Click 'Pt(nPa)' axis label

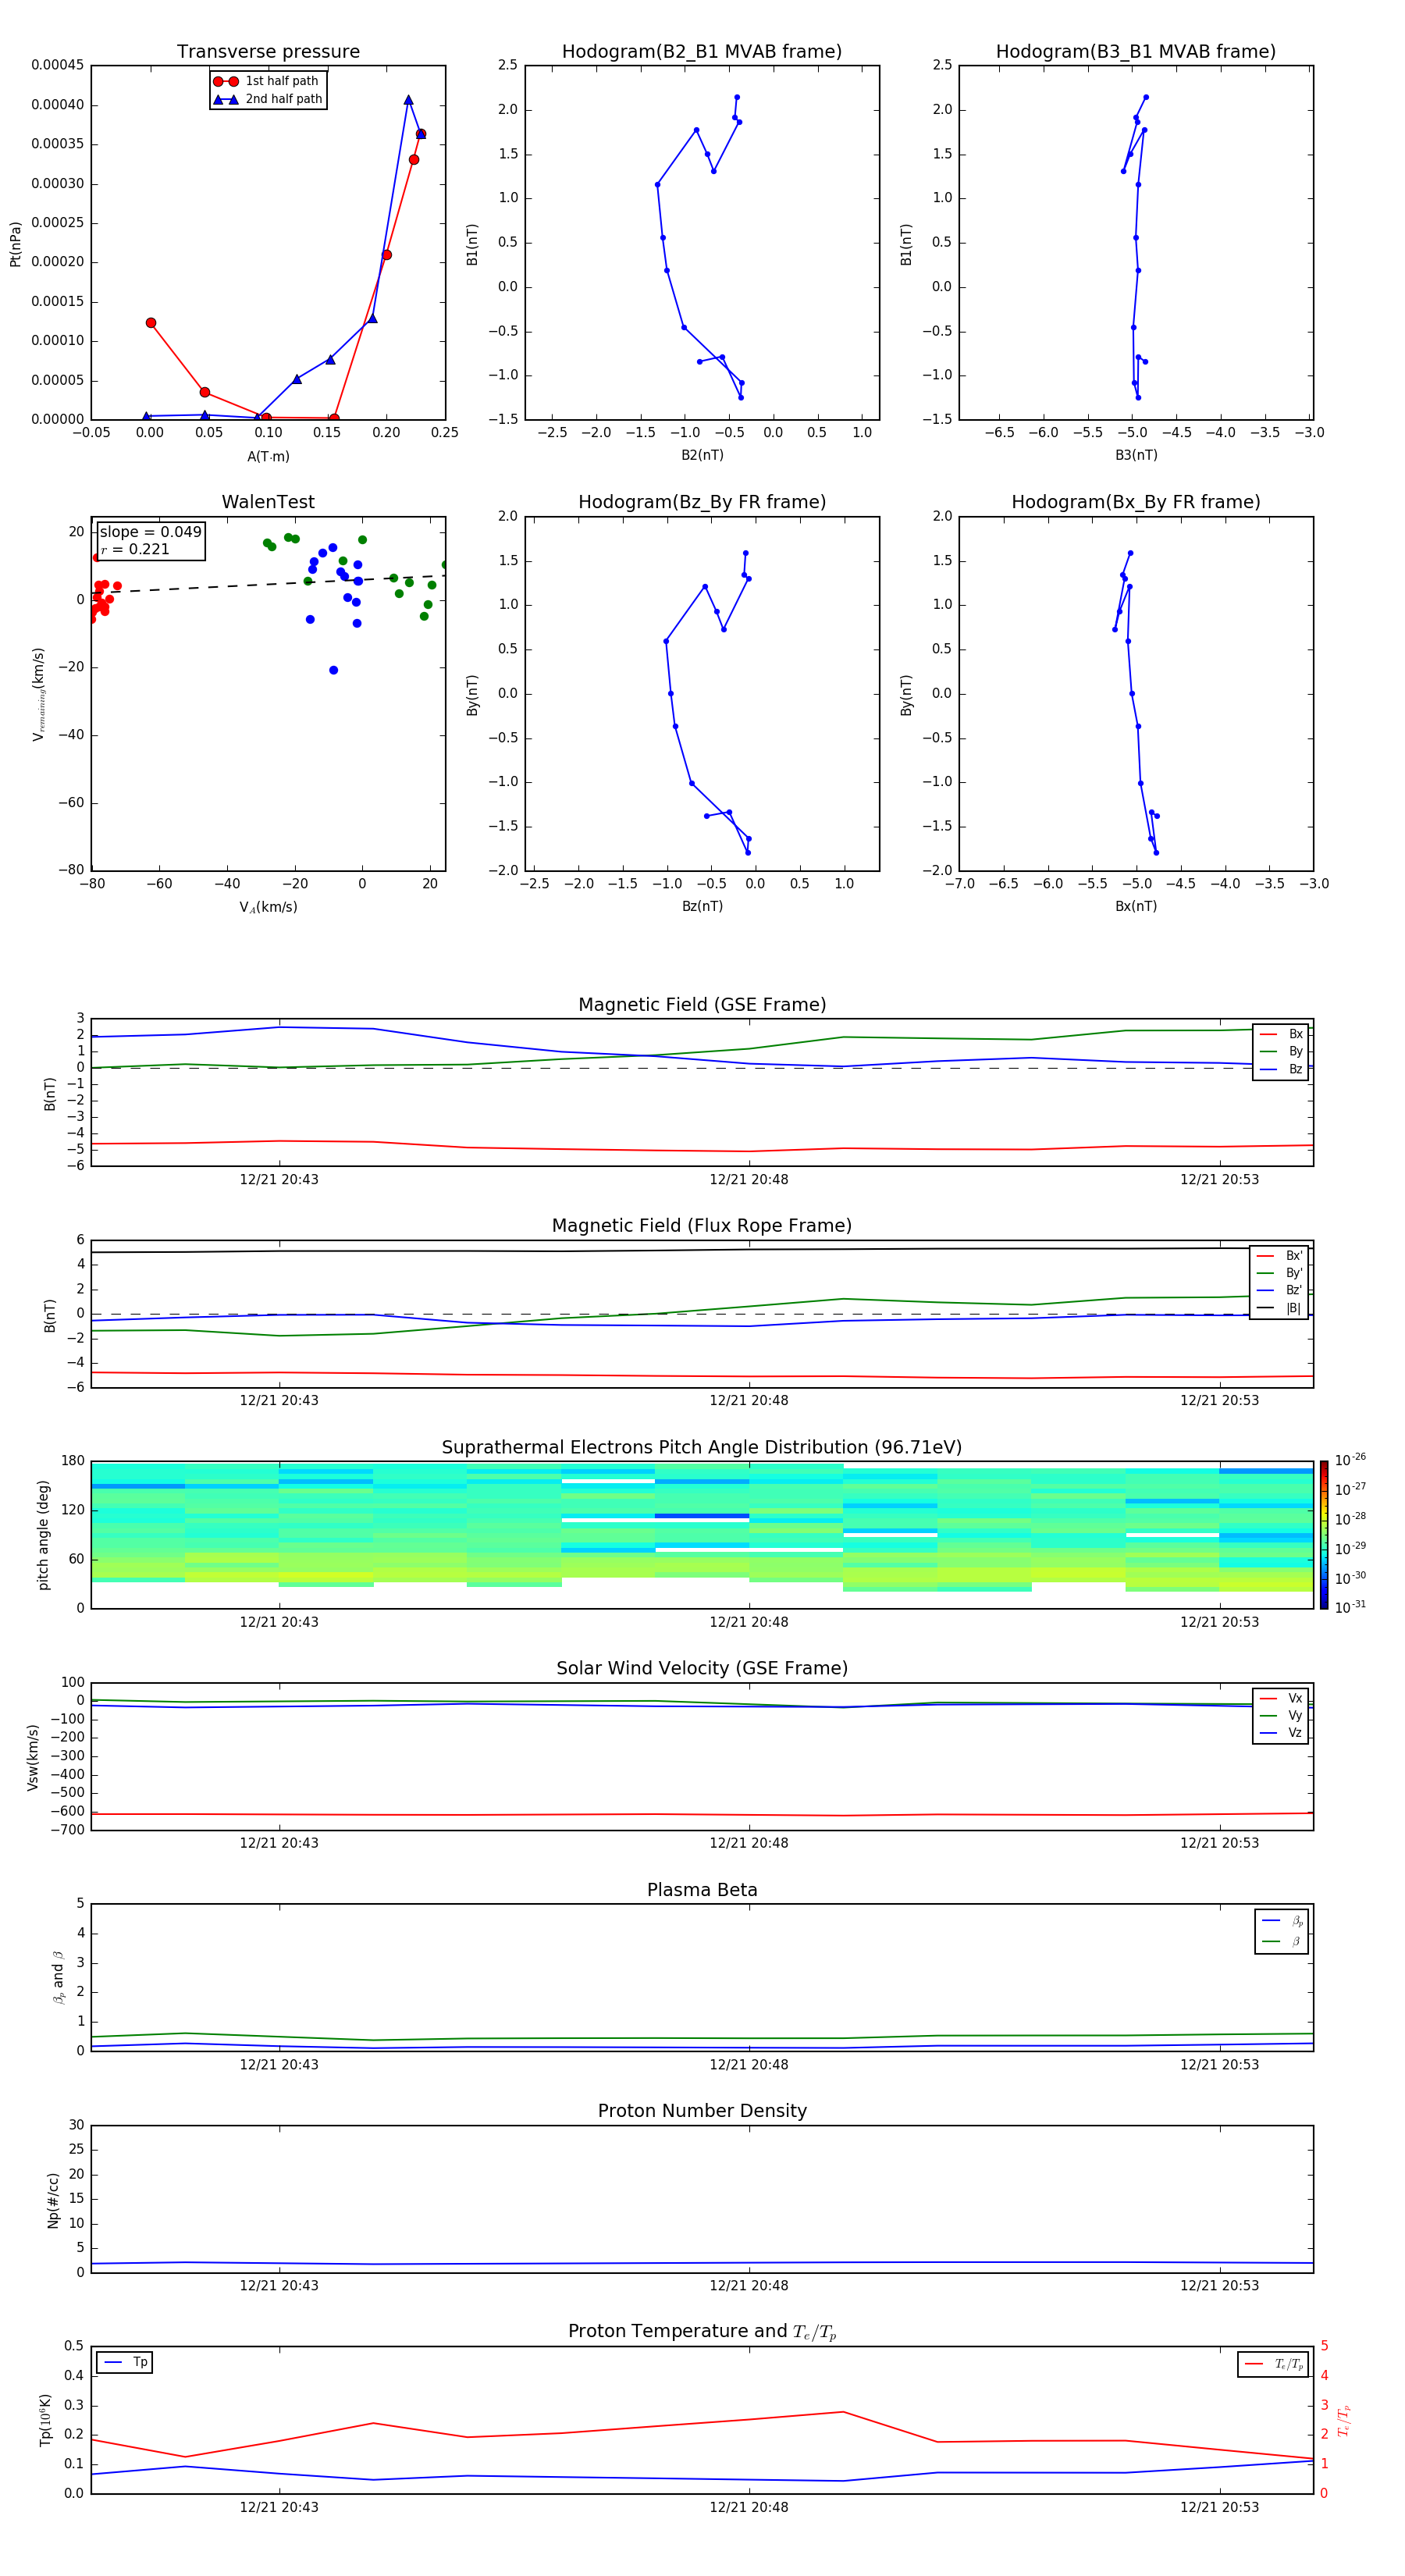point(15,243)
